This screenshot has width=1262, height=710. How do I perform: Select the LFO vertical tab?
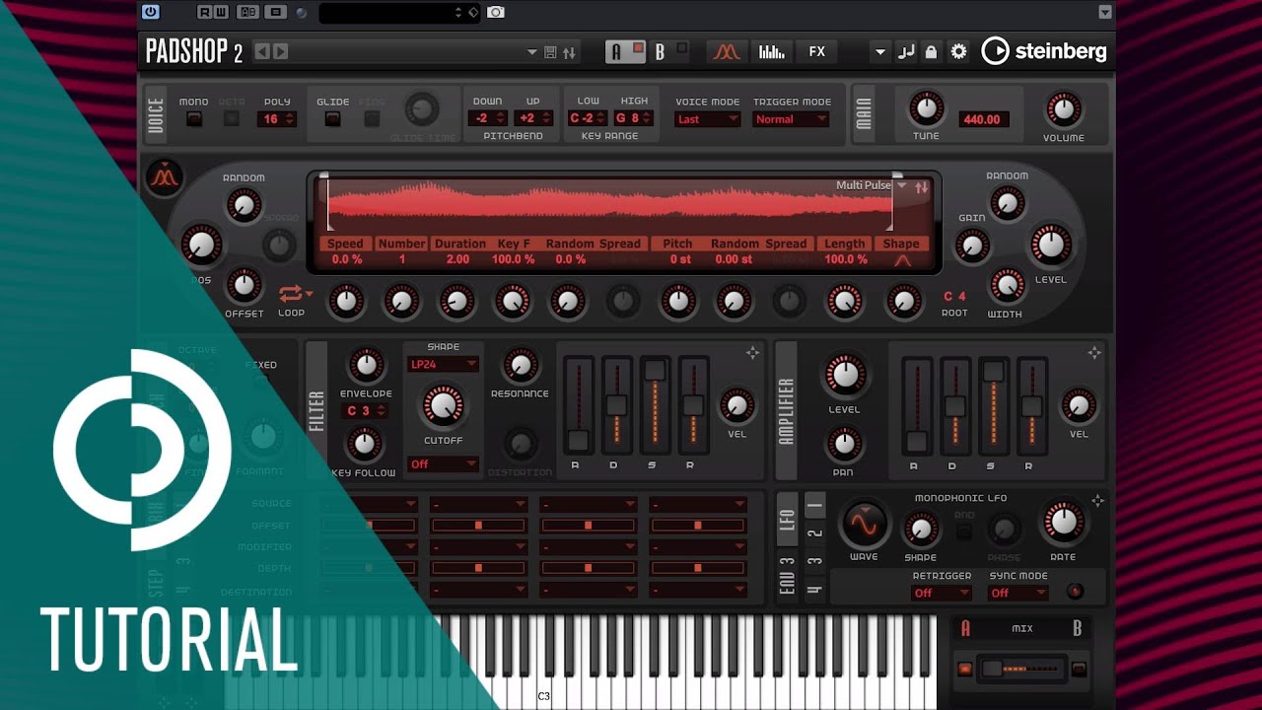pos(788,519)
